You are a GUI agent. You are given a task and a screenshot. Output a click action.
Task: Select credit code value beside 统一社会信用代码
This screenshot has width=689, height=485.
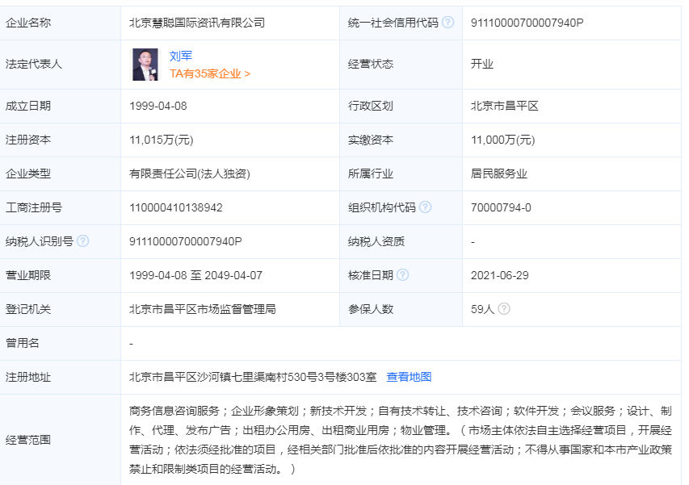point(527,23)
